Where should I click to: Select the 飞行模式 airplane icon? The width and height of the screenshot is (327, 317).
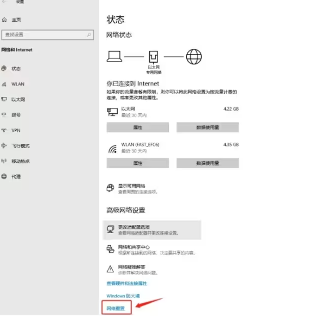pos(4,145)
